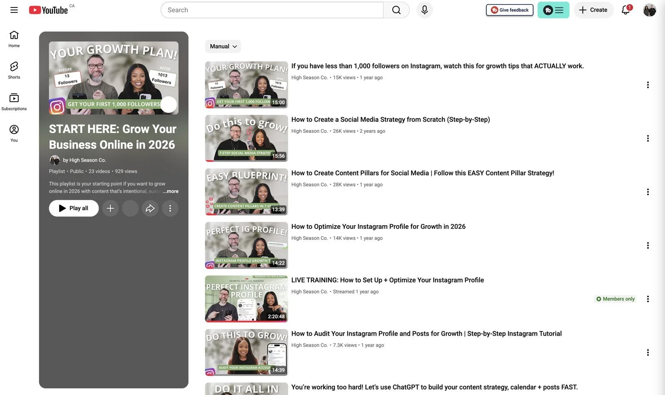Image resolution: width=665 pixels, height=395 pixels.
Task: Open 'How to Optimize Your Instagram Profile' title
Action: 378,227
